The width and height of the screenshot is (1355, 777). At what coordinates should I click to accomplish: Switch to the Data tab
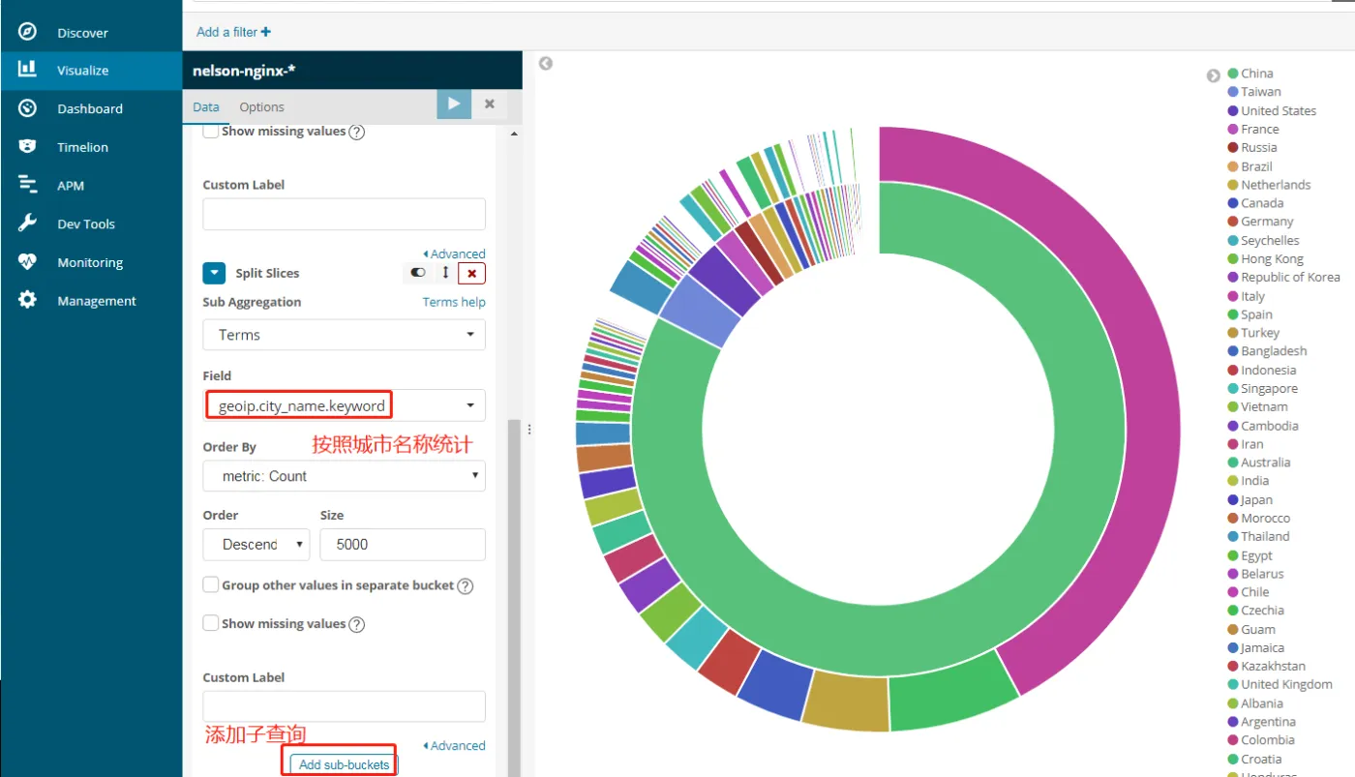click(x=206, y=106)
